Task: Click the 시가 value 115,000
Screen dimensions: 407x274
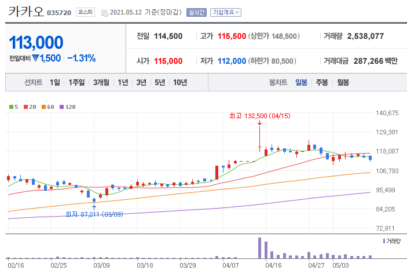Action: click(x=168, y=61)
